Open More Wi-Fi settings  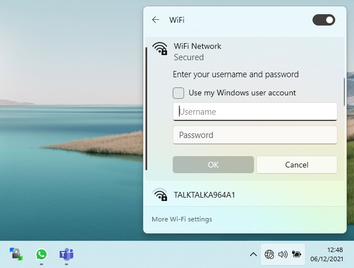[182, 219]
